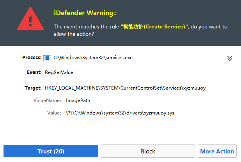Block the service creation action
The width and height of the screenshot is (241, 162).
148,151
